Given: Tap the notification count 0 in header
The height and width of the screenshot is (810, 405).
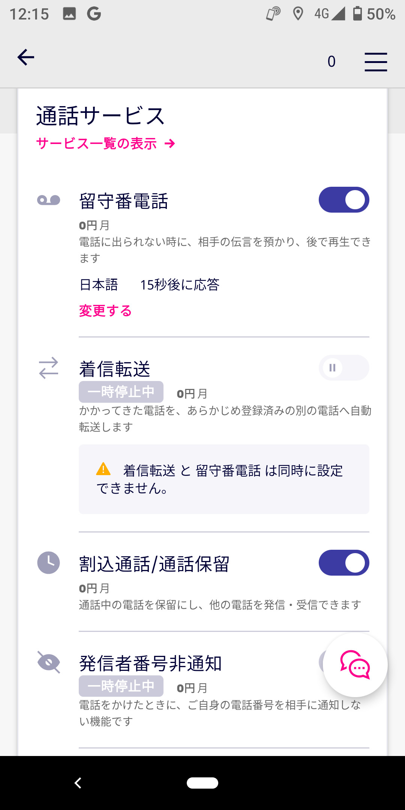Looking at the screenshot, I should coord(331,61).
